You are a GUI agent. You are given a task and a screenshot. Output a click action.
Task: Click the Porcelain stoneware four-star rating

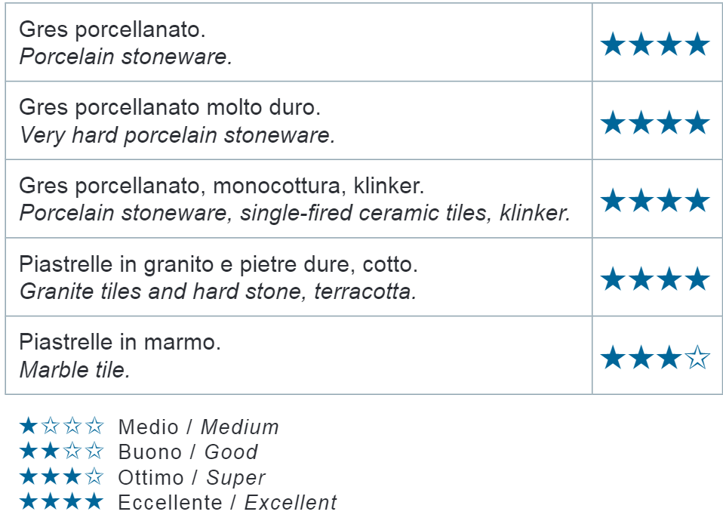[655, 44]
